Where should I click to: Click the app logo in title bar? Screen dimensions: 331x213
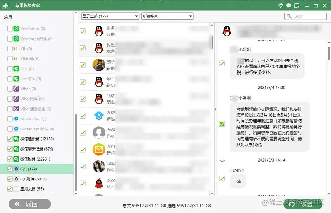[6, 6]
